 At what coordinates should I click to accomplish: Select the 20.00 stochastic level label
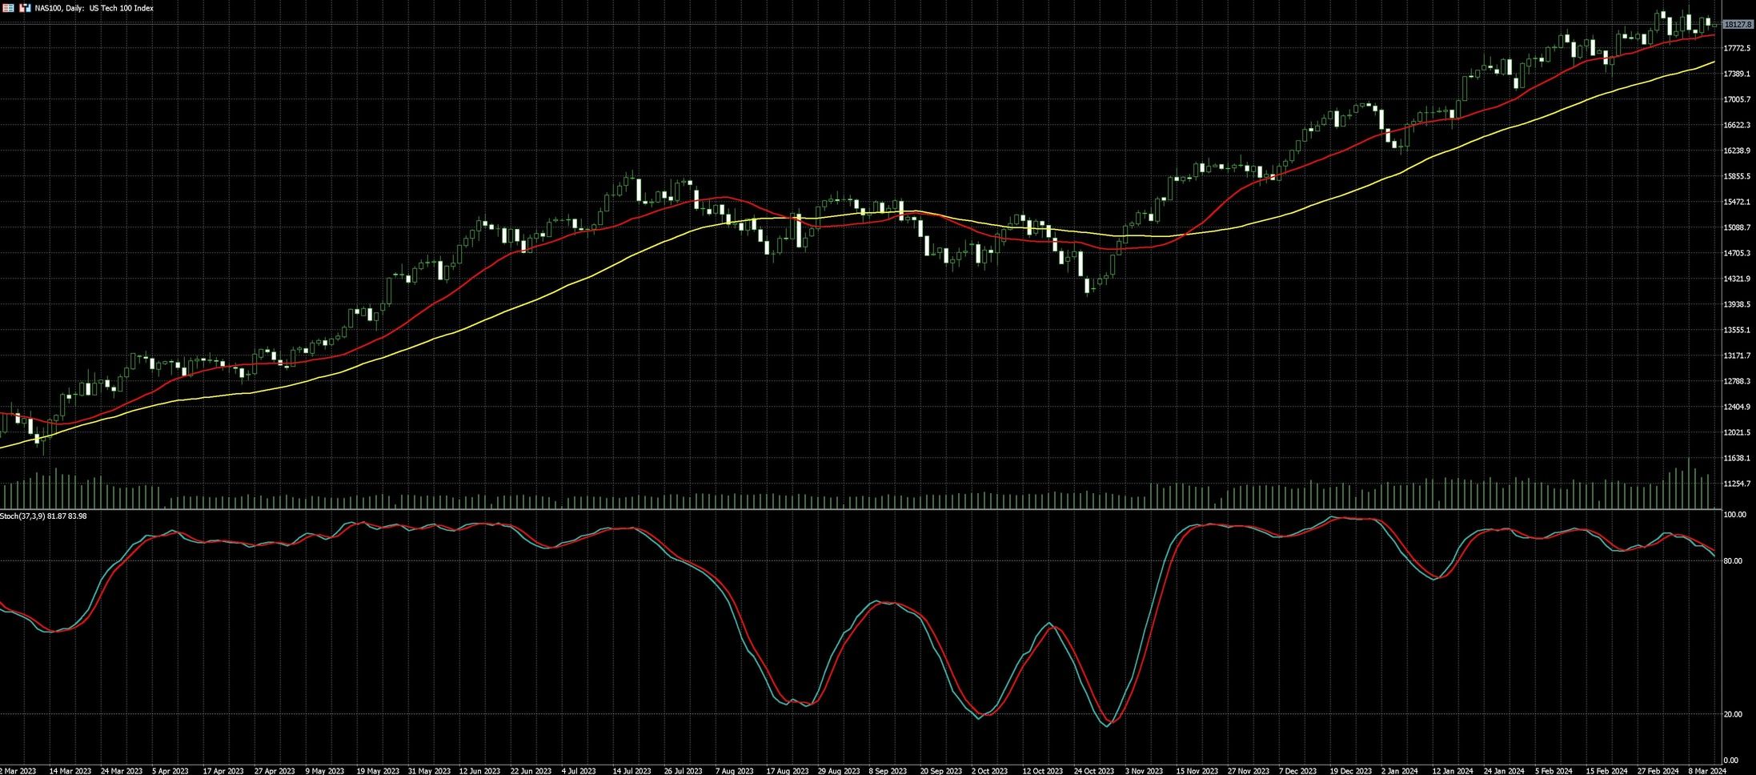point(1733,714)
